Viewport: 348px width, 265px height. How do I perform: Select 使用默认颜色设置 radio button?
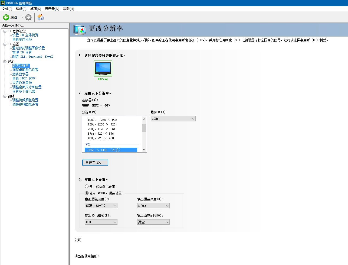87,186
